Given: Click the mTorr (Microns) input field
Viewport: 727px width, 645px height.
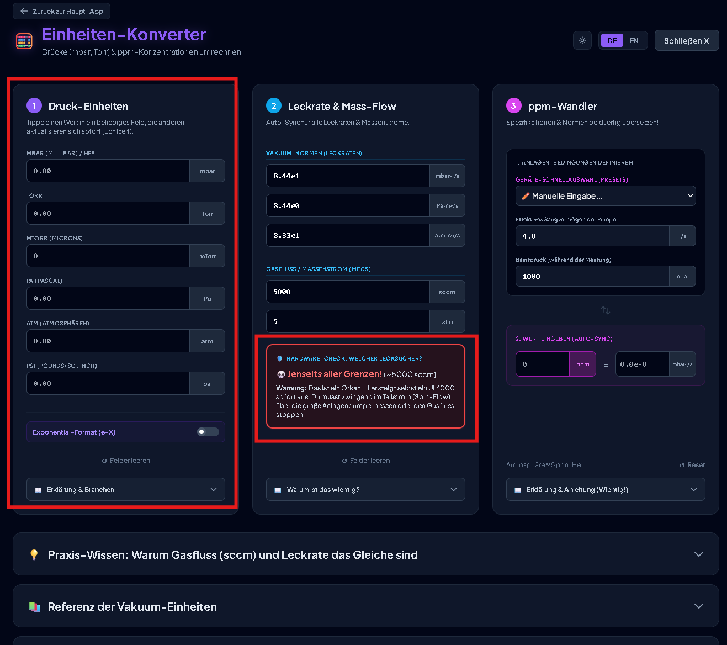Looking at the screenshot, I should point(108,256).
